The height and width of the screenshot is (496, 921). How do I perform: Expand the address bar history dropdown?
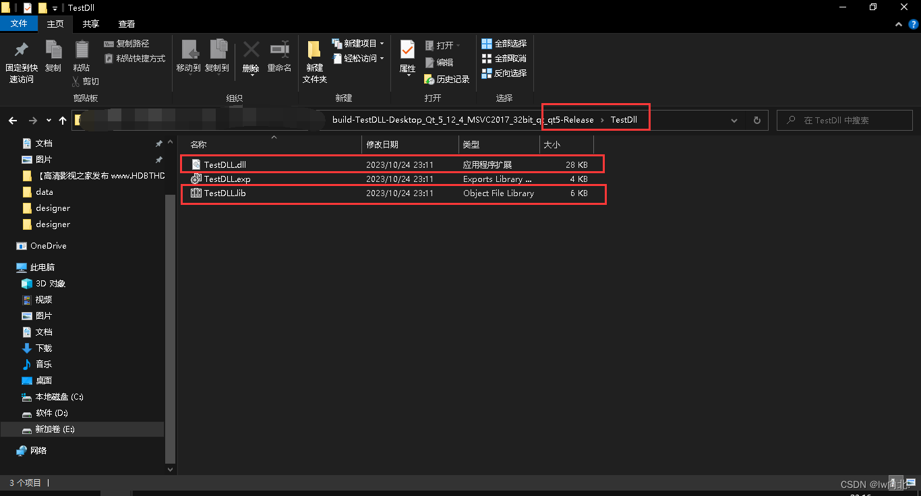(734, 121)
